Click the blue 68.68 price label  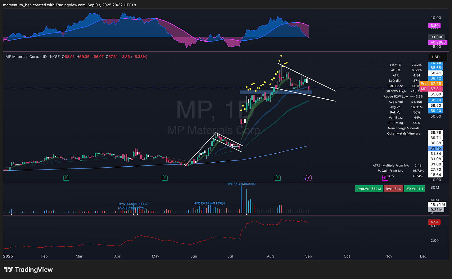tap(436, 68)
